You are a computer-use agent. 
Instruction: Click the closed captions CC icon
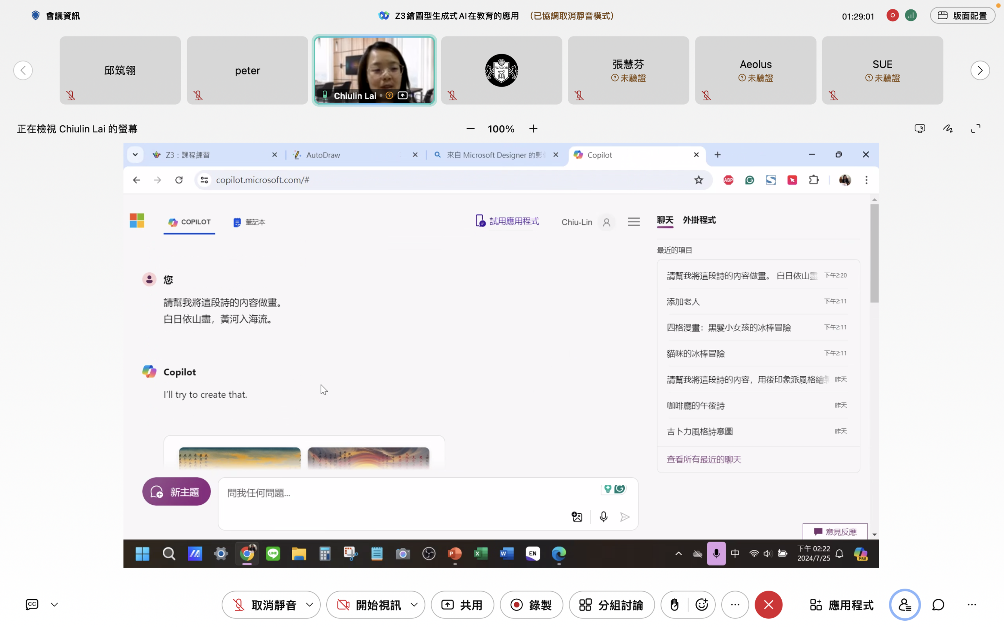tap(32, 604)
